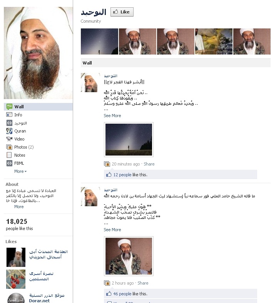Open the Info tab
This screenshot has width=276, height=303.
click(x=18, y=115)
